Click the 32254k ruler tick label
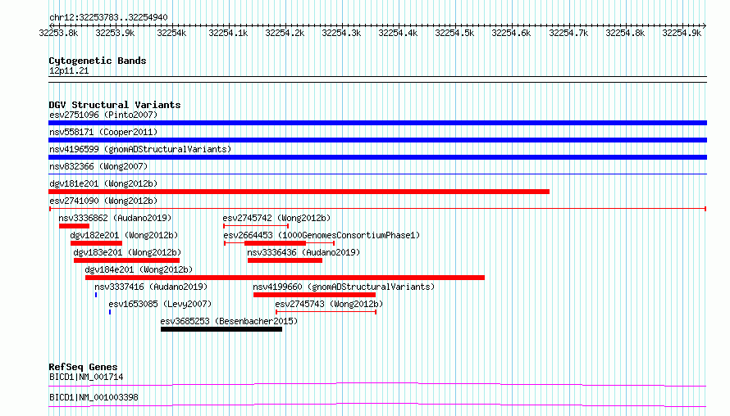The width and height of the screenshot is (730, 416). [x=171, y=33]
